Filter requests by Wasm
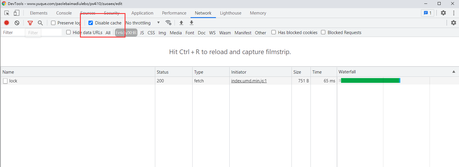The width and height of the screenshot is (459, 167). (x=225, y=33)
